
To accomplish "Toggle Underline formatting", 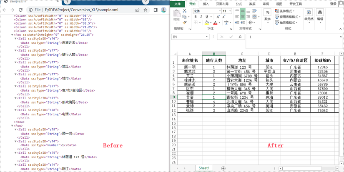I will (x=207, y=17).
